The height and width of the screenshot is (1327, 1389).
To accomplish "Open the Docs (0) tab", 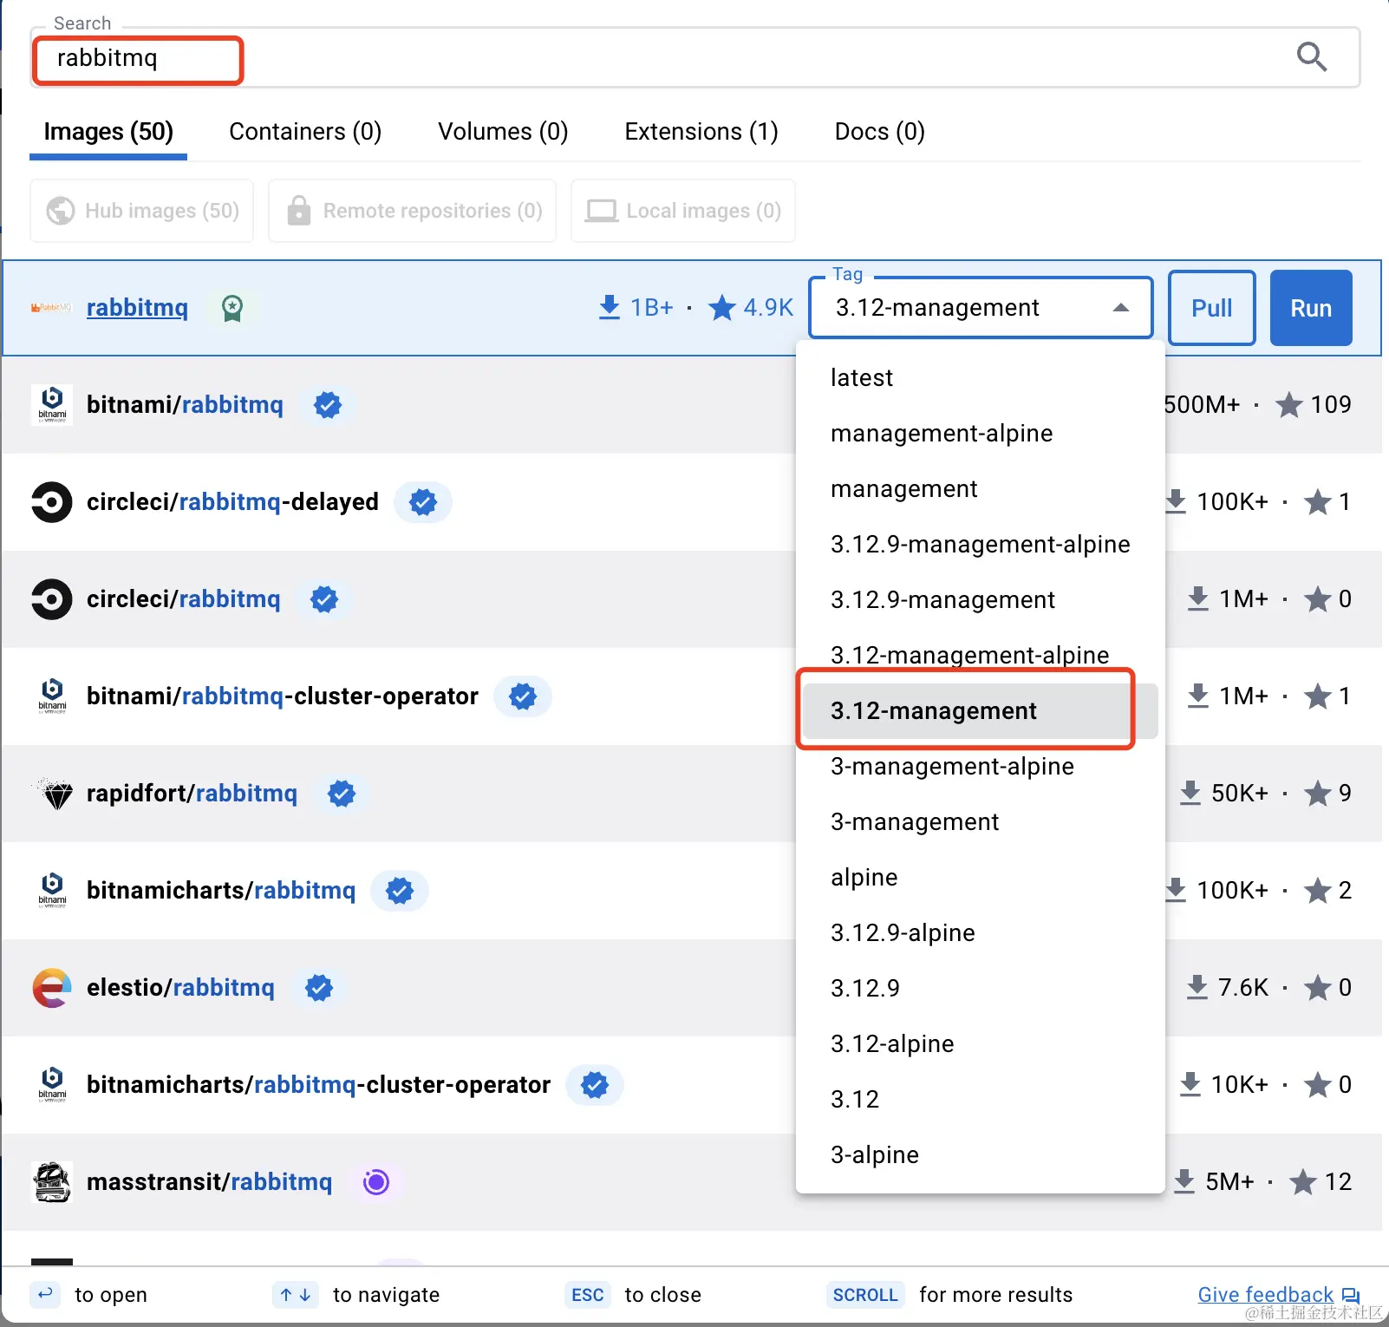I will click(x=880, y=132).
